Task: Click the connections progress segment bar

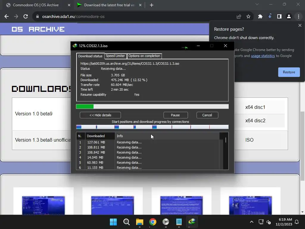Action: 152,127
